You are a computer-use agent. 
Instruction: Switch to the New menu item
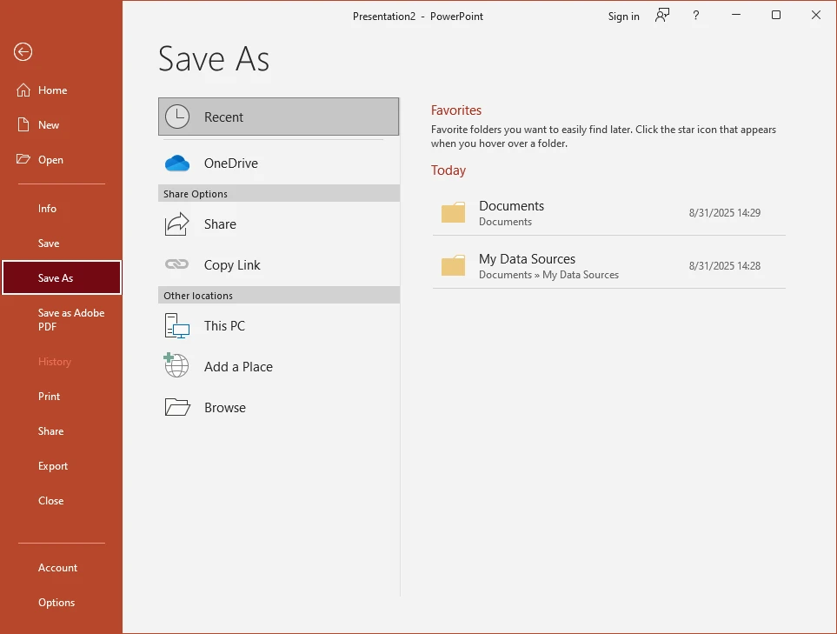pyautogui.click(x=48, y=124)
